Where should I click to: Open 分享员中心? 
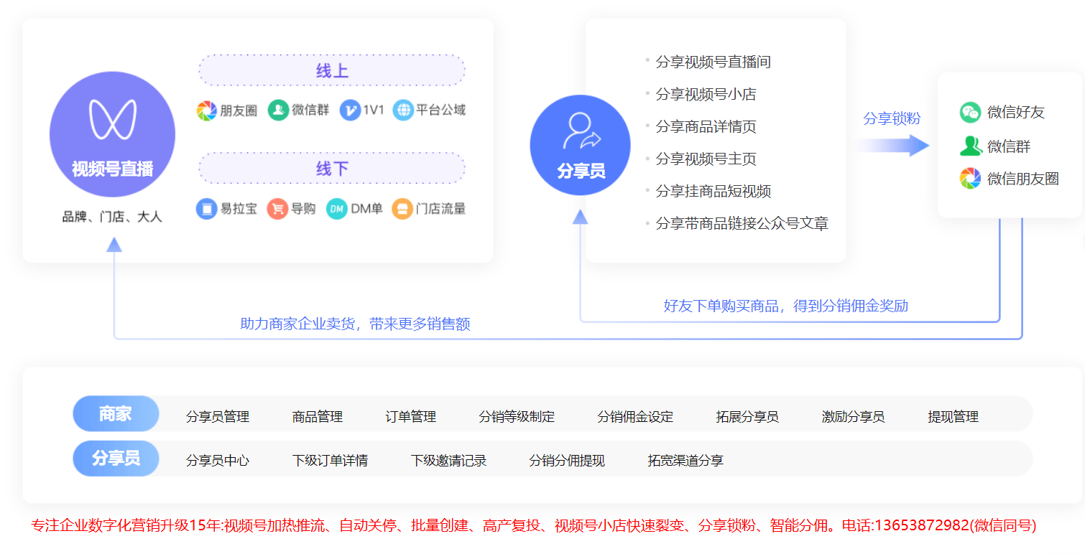pos(218,461)
